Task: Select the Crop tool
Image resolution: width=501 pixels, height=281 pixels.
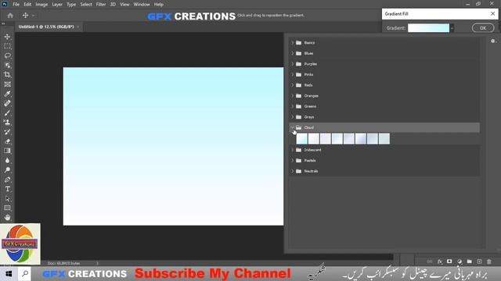Action: 7,75
